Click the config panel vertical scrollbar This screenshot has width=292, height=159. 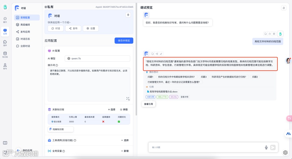point(136,59)
